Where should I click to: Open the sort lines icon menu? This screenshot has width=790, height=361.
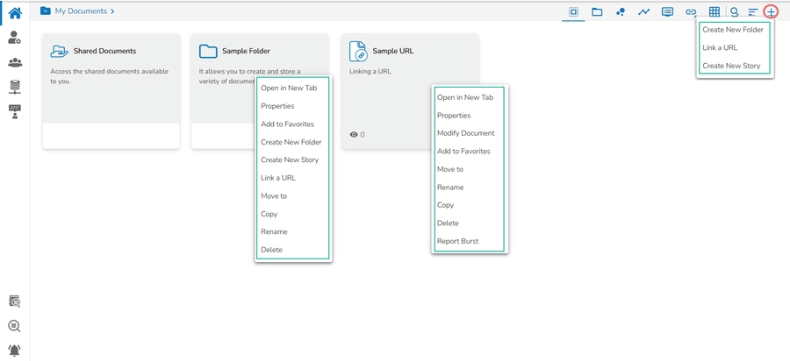(x=752, y=12)
